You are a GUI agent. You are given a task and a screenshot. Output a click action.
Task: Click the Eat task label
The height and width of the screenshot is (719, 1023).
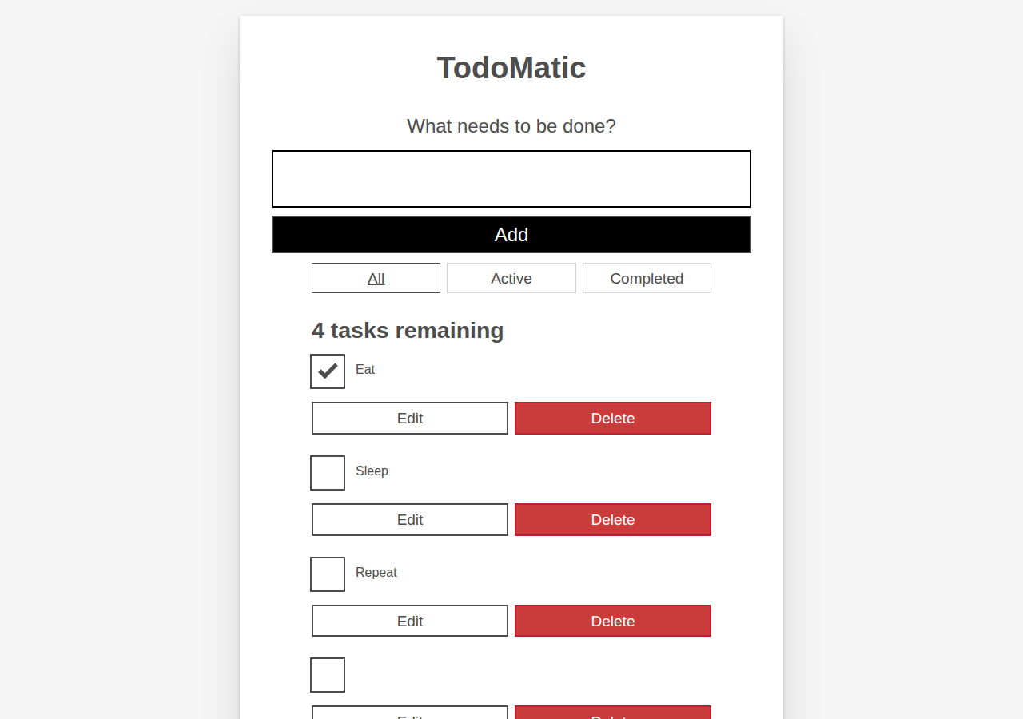pos(365,369)
